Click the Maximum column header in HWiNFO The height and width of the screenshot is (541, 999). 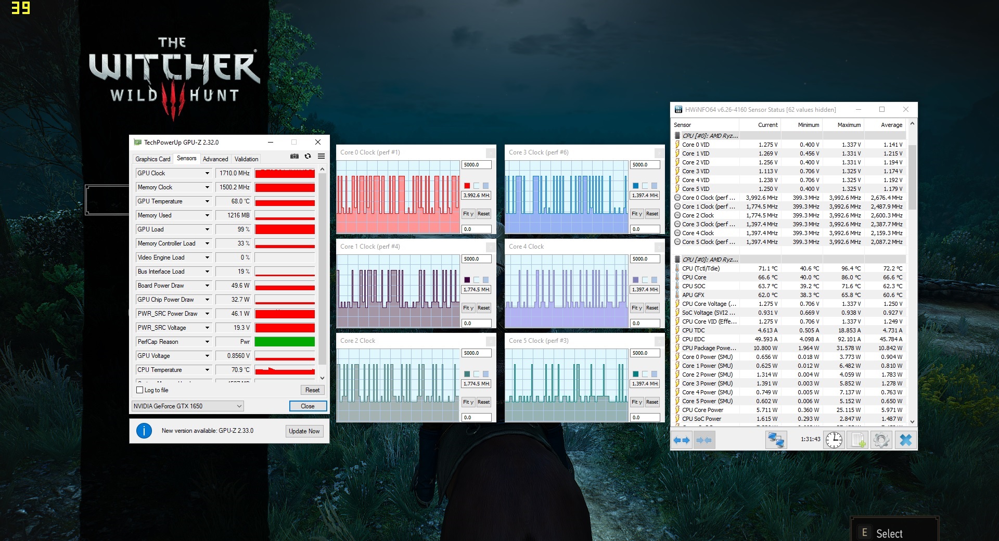coord(843,125)
